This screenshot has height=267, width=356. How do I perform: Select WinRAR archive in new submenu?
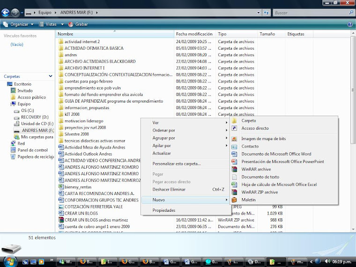tap(284, 169)
